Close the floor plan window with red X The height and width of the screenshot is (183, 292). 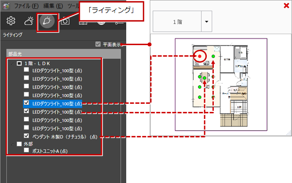tap(286, 6)
